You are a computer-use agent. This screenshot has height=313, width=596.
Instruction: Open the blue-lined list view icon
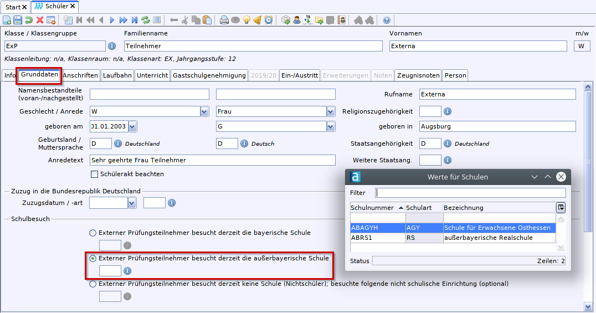coord(157,20)
